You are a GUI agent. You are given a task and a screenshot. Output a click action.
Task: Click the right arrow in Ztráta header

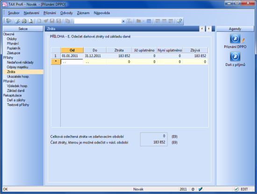[x=209, y=29]
